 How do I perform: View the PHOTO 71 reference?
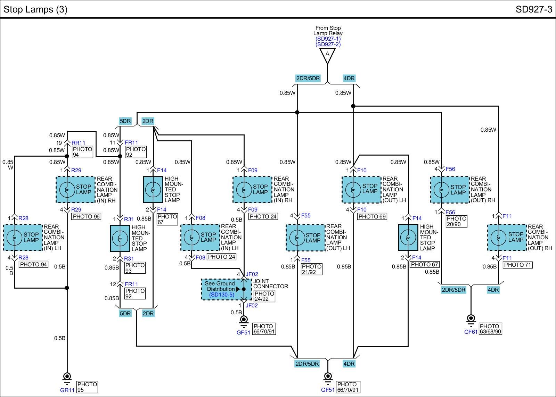[518, 265]
